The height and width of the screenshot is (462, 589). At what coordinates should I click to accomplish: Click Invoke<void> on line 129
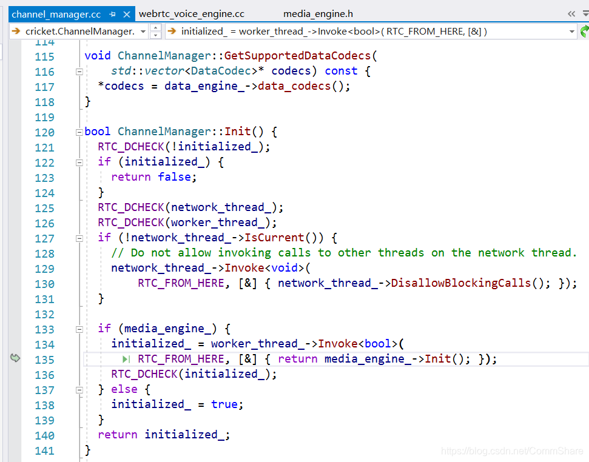coord(264,267)
